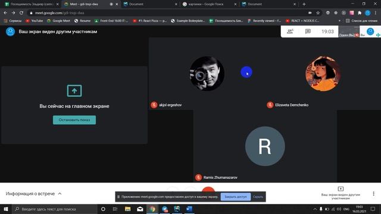Click the presentation thumbnail in the top bar

[349, 32]
